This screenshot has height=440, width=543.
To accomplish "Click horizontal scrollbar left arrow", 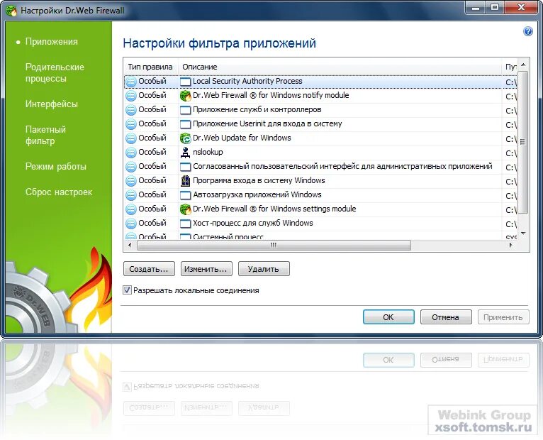I will click(x=130, y=245).
